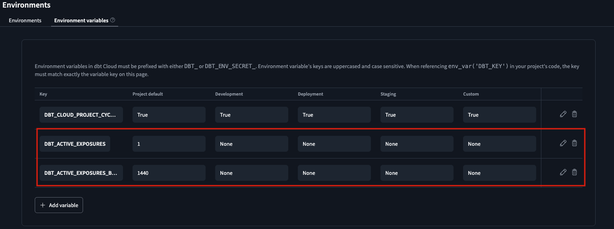This screenshot has width=614, height=229.
Task: Edit the variable with default 1440
Action: [x=563, y=172]
